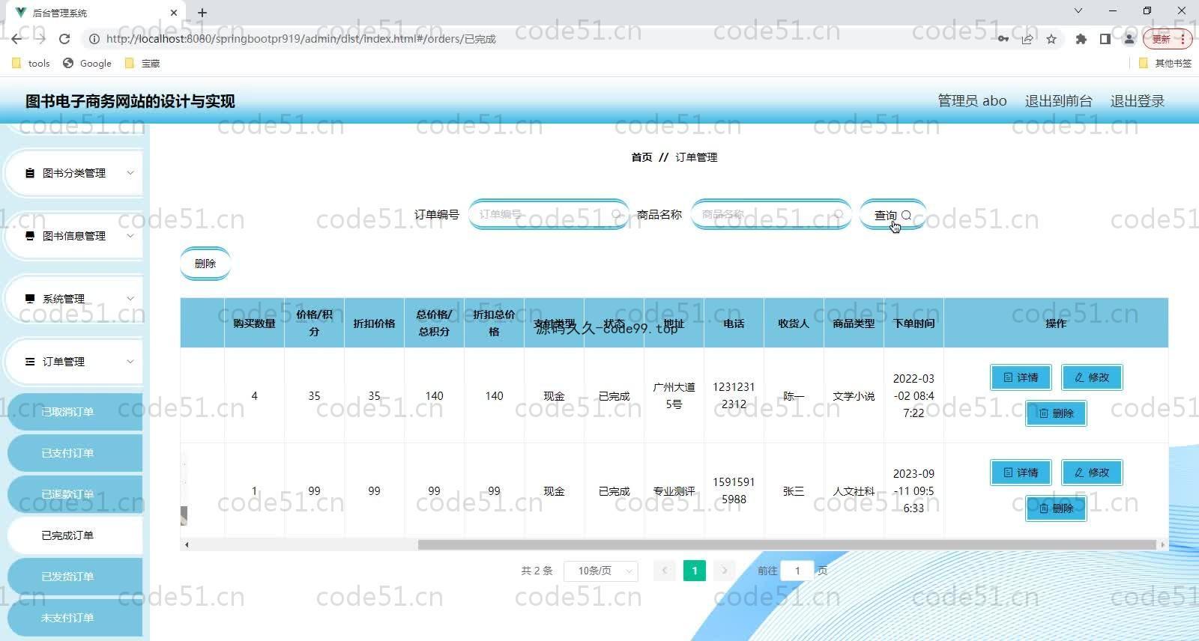The width and height of the screenshot is (1199, 641).
Task: Open 已支付订单 submenu item
Action: click(75, 453)
